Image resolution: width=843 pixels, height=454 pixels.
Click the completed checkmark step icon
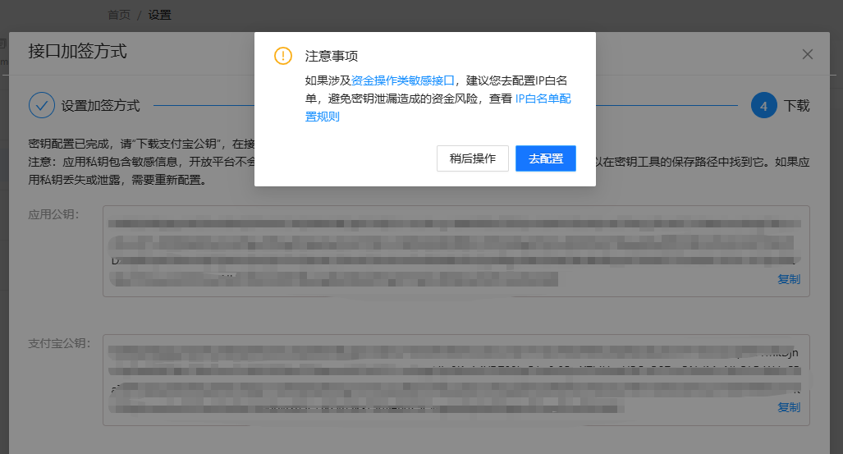(x=41, y=105)
